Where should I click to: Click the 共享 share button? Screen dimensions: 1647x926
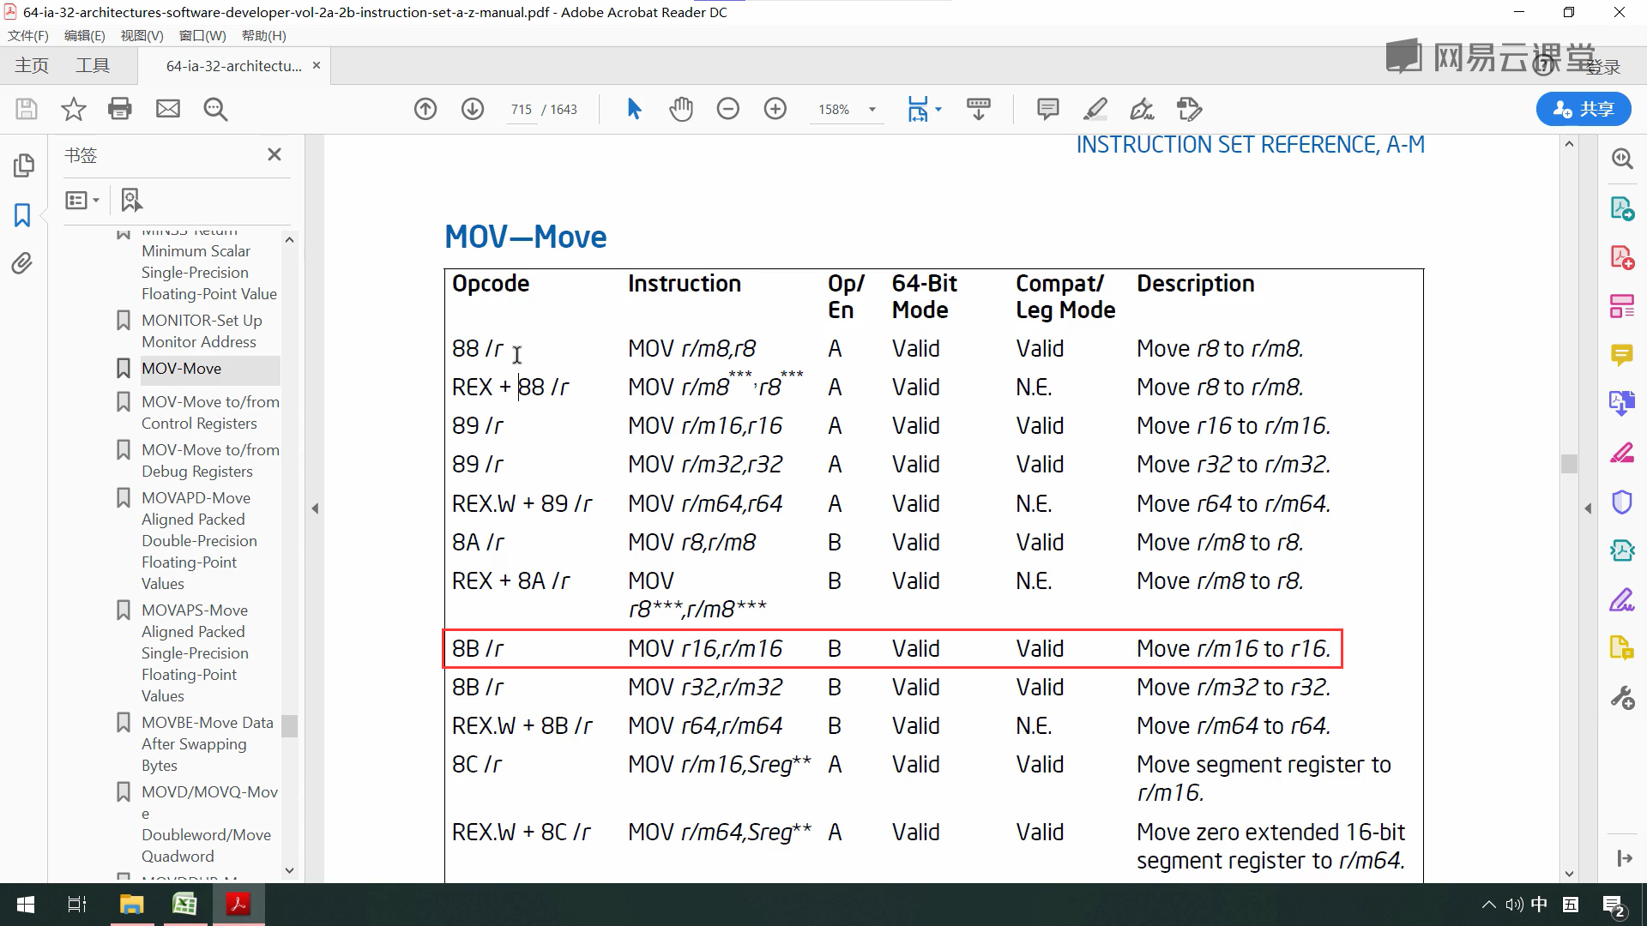(x=1583, y=109)
